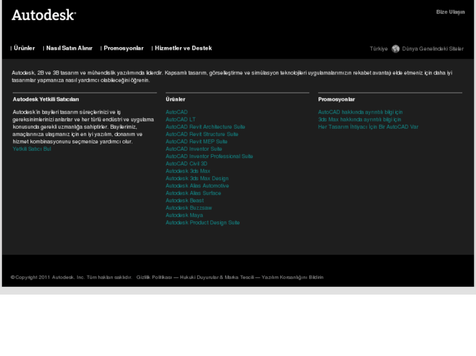Open Autodesk Product Design Suite link
Screen dimensions: 476x356
[202, 223]
